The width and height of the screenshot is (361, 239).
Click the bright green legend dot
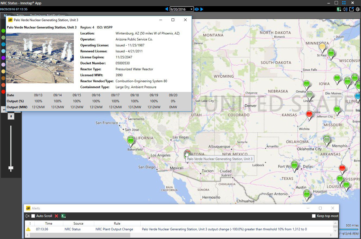tap(3, 31)
